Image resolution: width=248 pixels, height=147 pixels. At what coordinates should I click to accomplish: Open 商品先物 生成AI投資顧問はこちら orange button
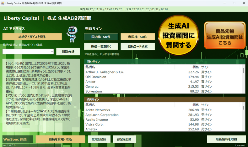pyautogui.click(x=225, y=35)
